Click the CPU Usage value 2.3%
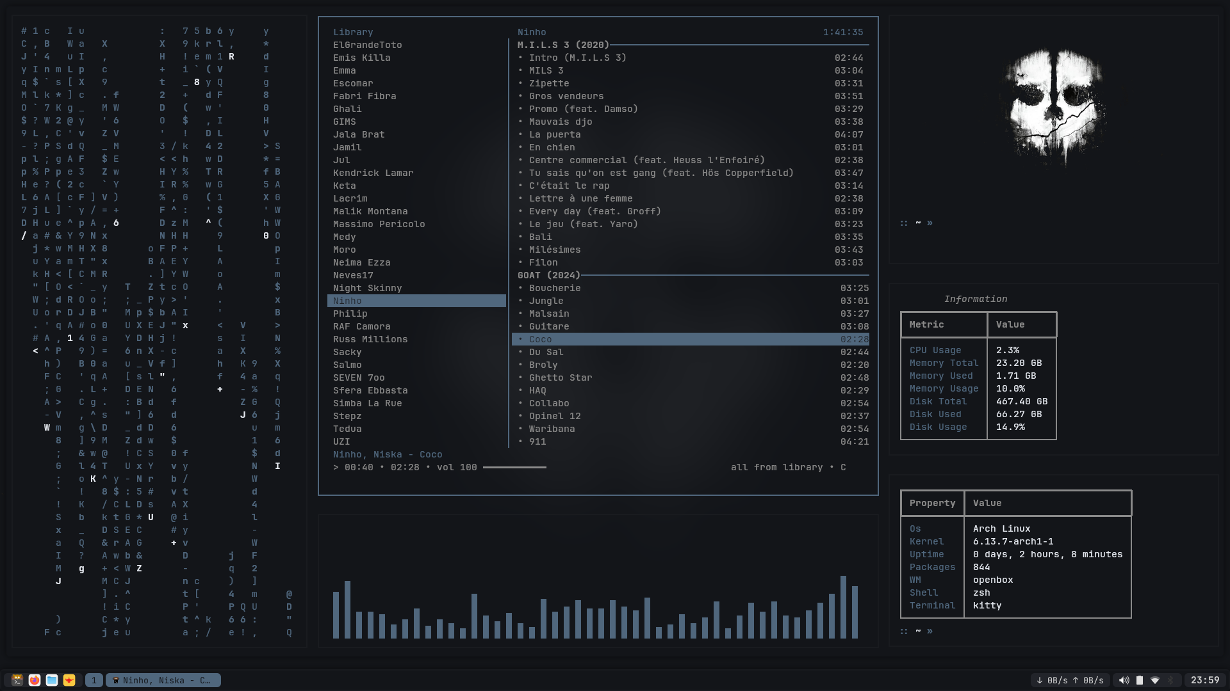This screenshot has height=691, width=1230. click(1008, 350)
